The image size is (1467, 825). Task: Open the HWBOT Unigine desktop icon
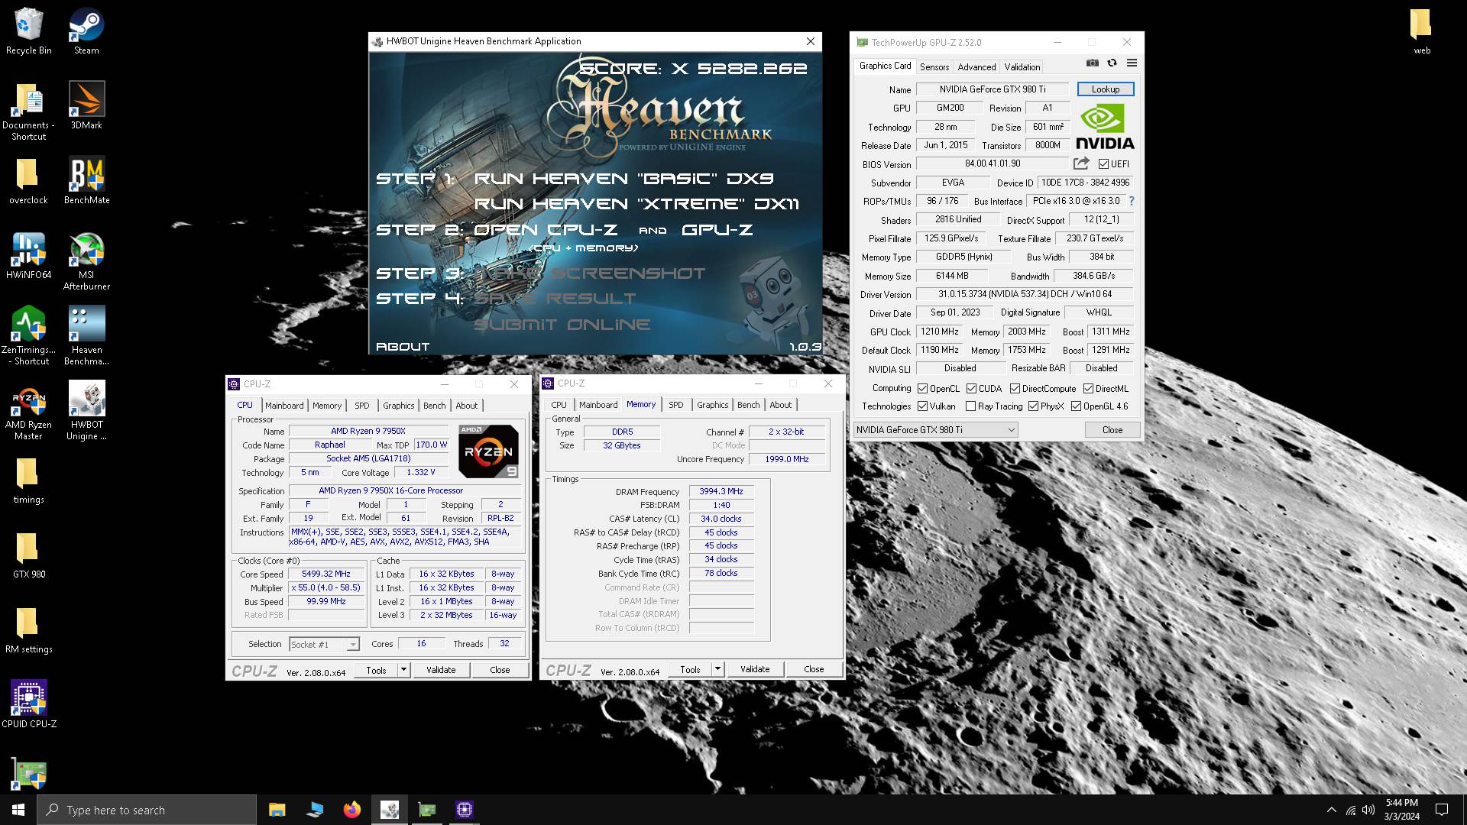point(86,411)
